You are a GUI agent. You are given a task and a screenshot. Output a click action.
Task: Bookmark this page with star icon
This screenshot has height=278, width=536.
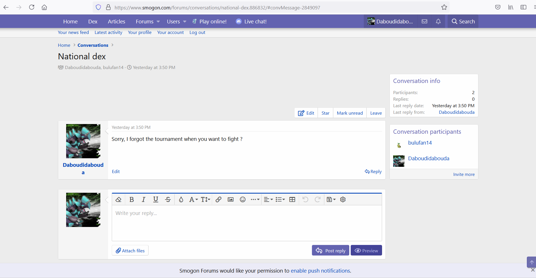click(x=444, y=7)
